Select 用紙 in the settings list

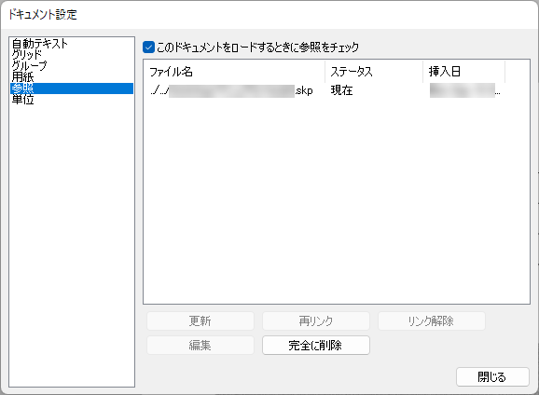72,77
